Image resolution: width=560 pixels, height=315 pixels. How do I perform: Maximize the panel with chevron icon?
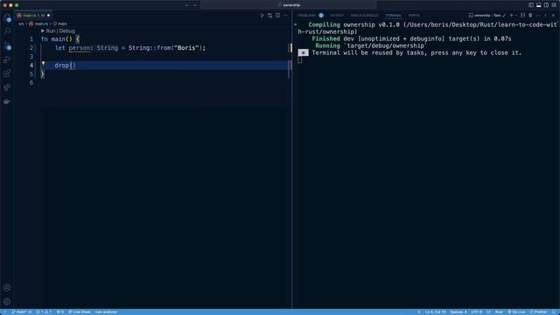click(x=546, y=16)
